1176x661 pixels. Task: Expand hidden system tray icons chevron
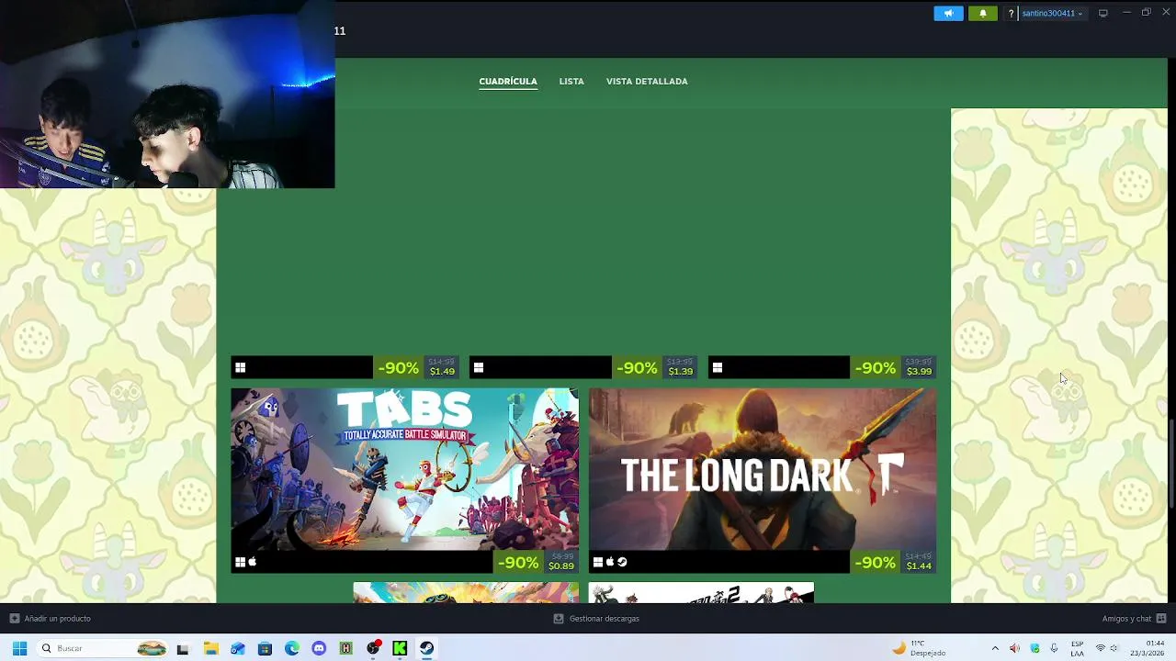995,648
